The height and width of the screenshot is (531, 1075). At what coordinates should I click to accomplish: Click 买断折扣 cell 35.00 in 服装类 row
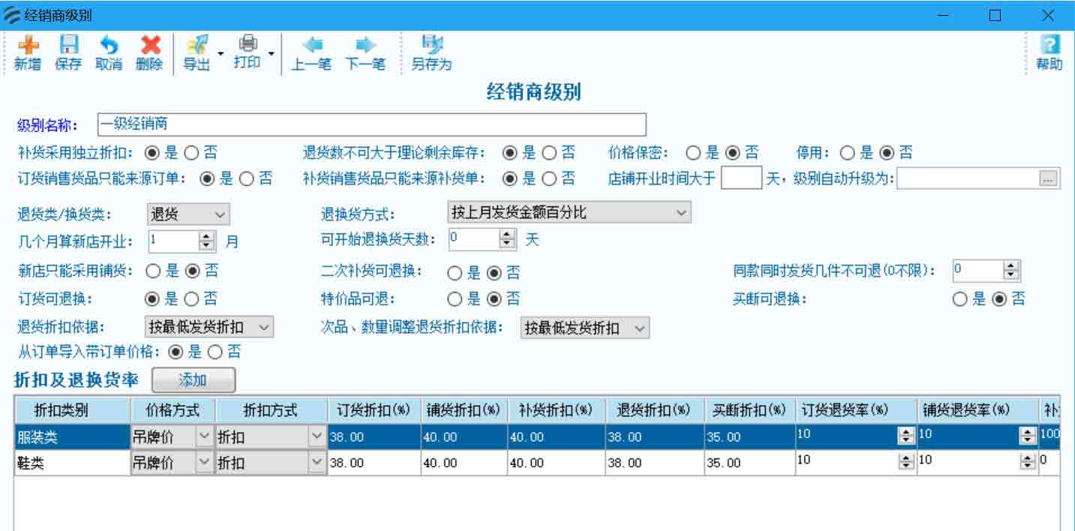(749, 437)
